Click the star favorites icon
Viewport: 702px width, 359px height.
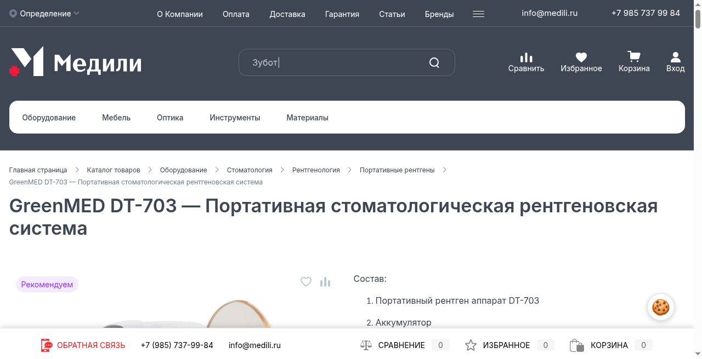pos(471,345)
